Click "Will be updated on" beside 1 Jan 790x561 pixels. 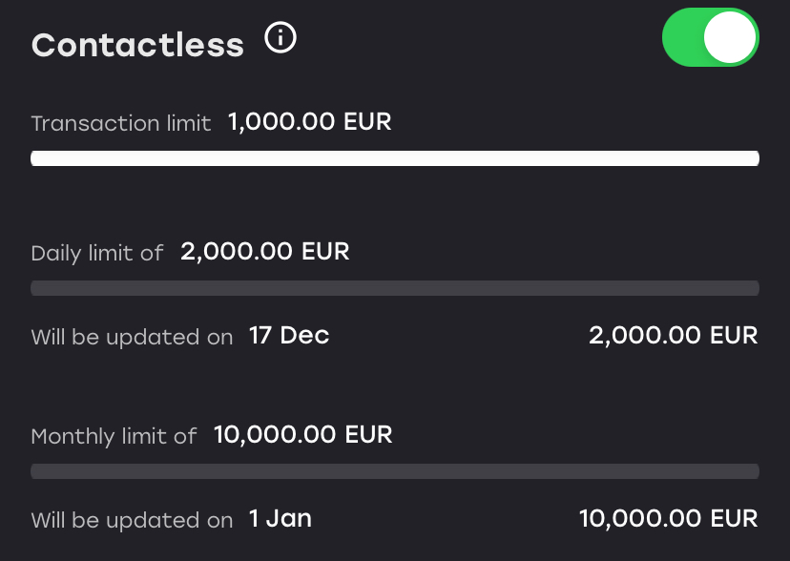[132, 521]
